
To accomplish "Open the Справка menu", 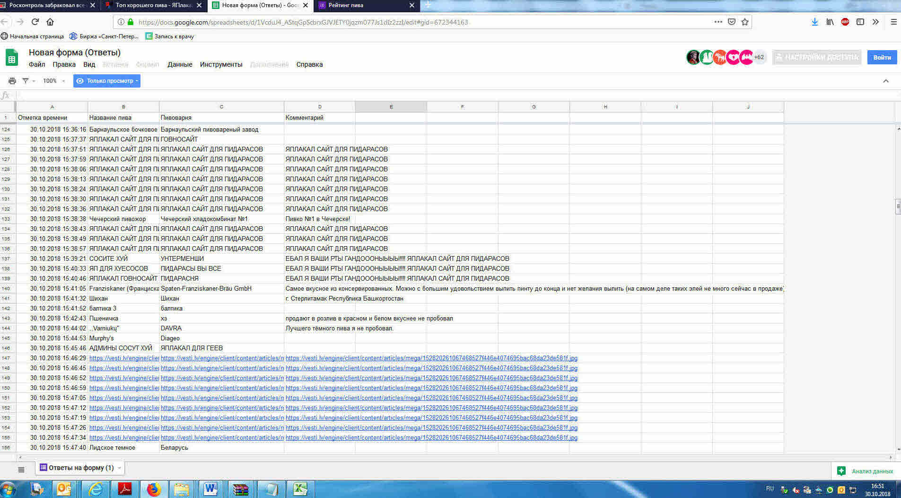I will [309, 64].
